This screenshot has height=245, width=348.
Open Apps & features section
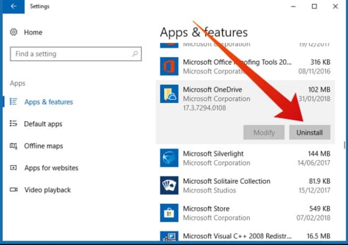pyautogui.click(x=49, y=102)
